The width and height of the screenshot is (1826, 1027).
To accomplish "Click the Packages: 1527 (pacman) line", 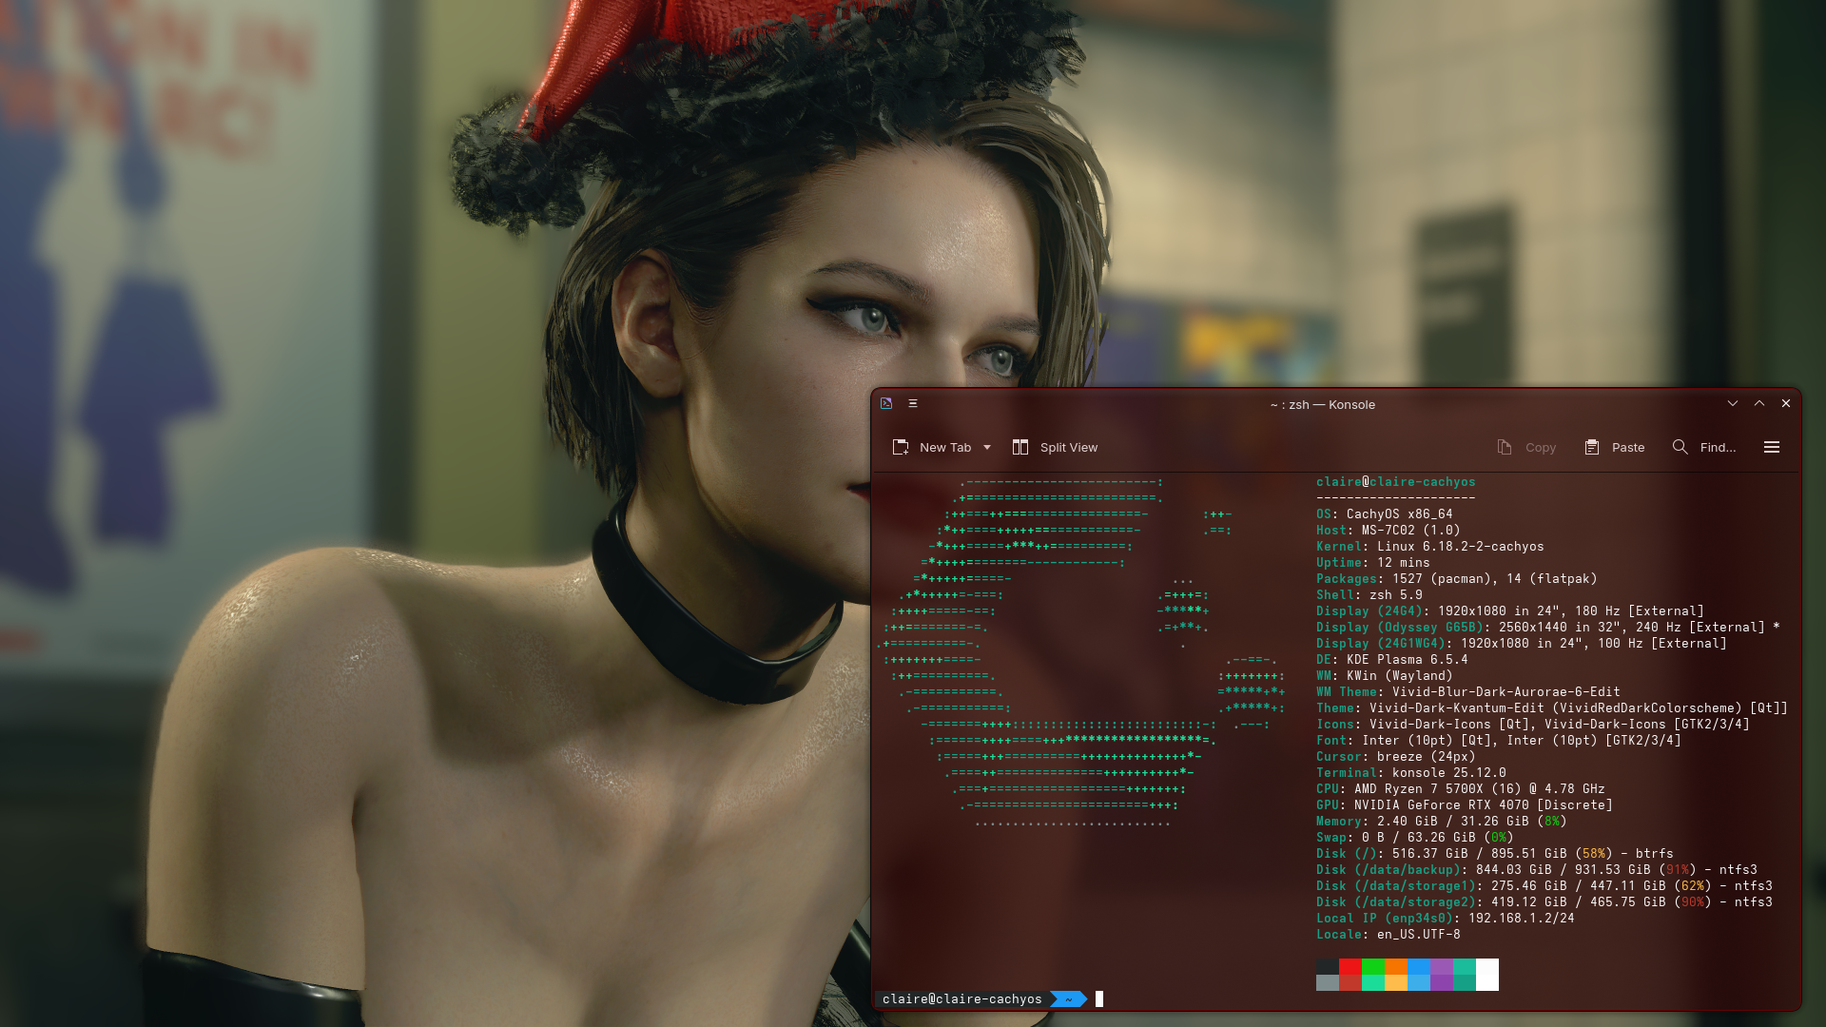I will point(1457,579).
